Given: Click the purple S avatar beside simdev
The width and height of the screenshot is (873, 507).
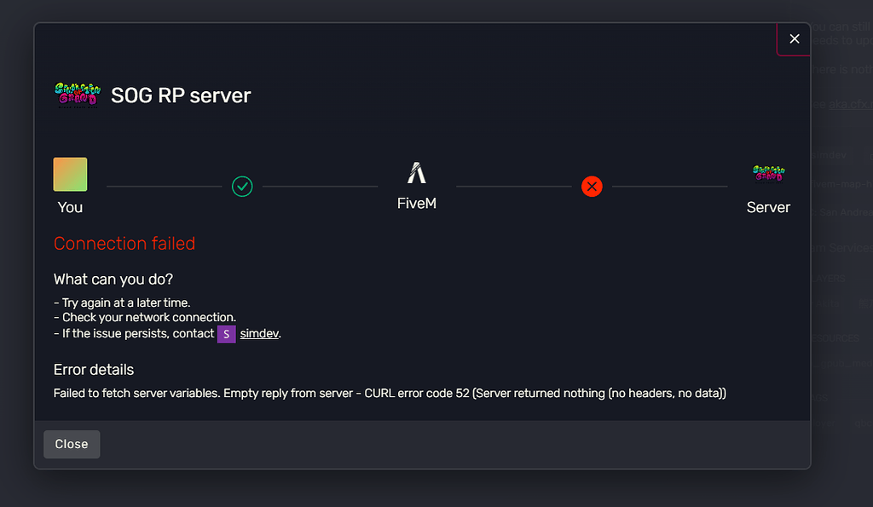Looking at the screenshot, I should pyautogui.click(x=226, y=334).
